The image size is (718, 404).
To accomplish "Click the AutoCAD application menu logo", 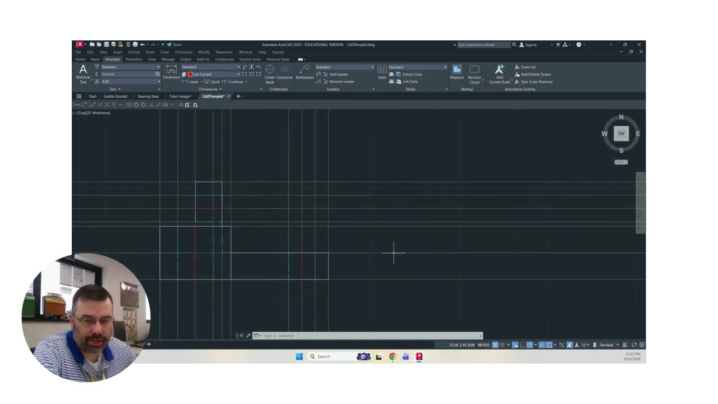I will (80, 44).
